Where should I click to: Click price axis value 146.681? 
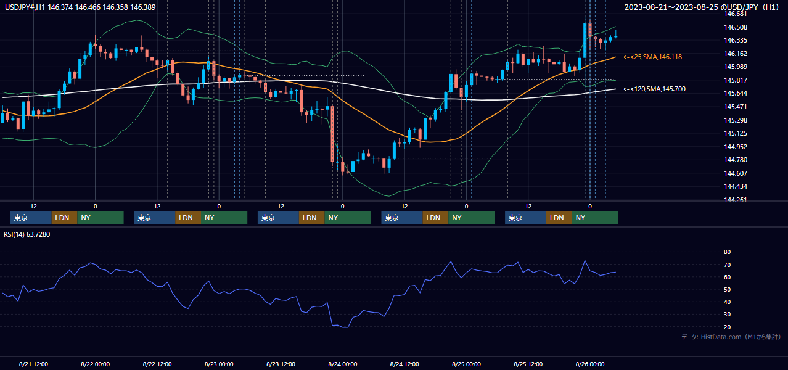pyautogui.click(x=735, y=14)
